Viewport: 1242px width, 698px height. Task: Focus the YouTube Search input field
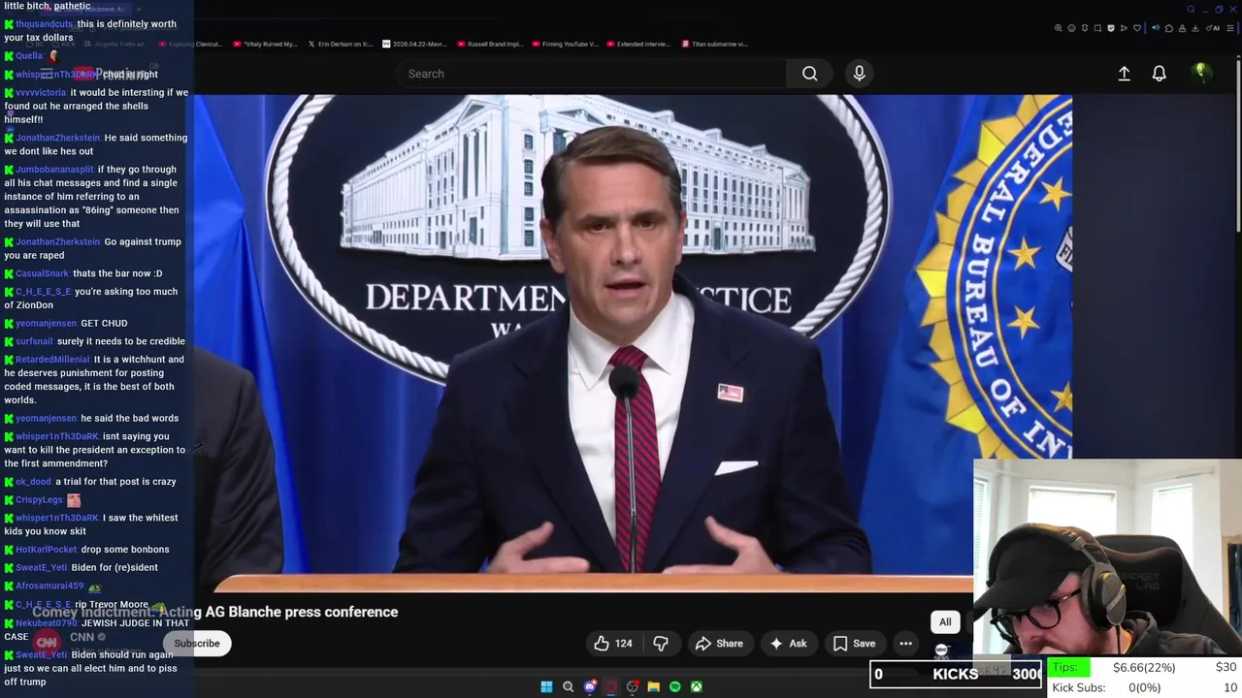(592, 74)
